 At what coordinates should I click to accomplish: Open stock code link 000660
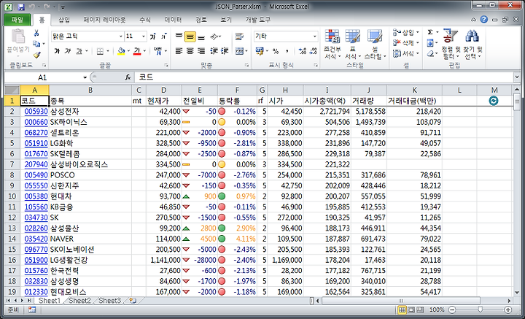coord(36,122)
